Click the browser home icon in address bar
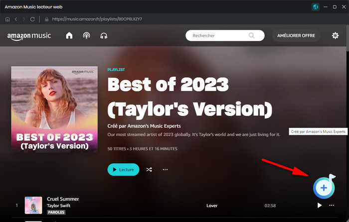The width and height of the screenshot is (349, 222). coord(7,19)
